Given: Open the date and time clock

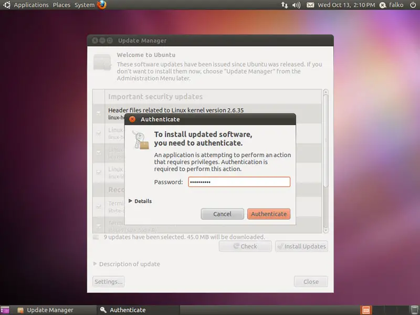Looking at the screenshot, I should click(x=346, y=5).
